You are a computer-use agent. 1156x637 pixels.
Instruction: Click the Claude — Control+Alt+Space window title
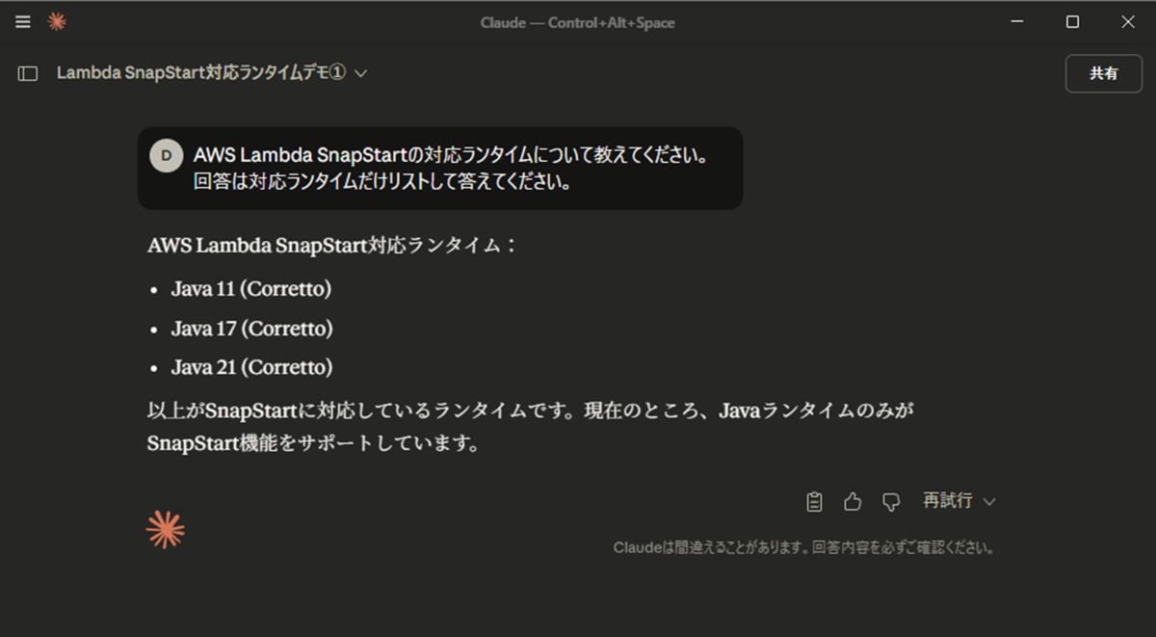(x=578, y=22)
